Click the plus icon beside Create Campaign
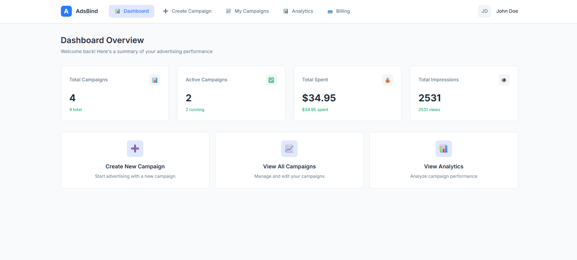577x260 pixels. [166, 11]
